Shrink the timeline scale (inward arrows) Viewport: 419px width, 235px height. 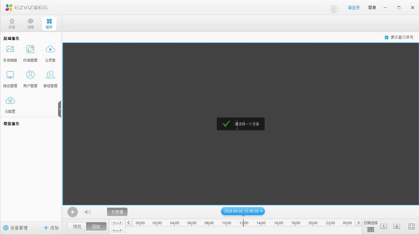[x=117, y=230]
